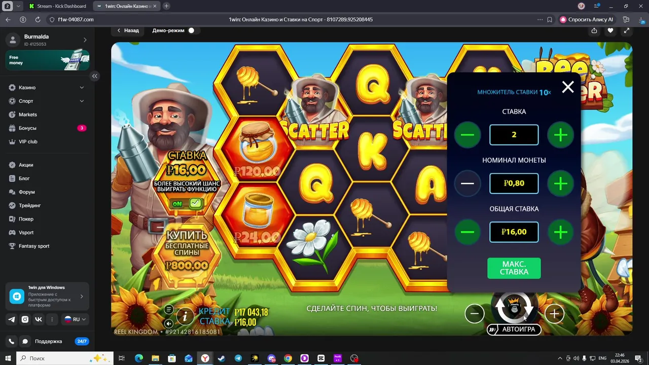The height and width of the screenshot is (365, 649).
Task: Open the 1win для Windows app banner
Action: (x=48, y=297)
